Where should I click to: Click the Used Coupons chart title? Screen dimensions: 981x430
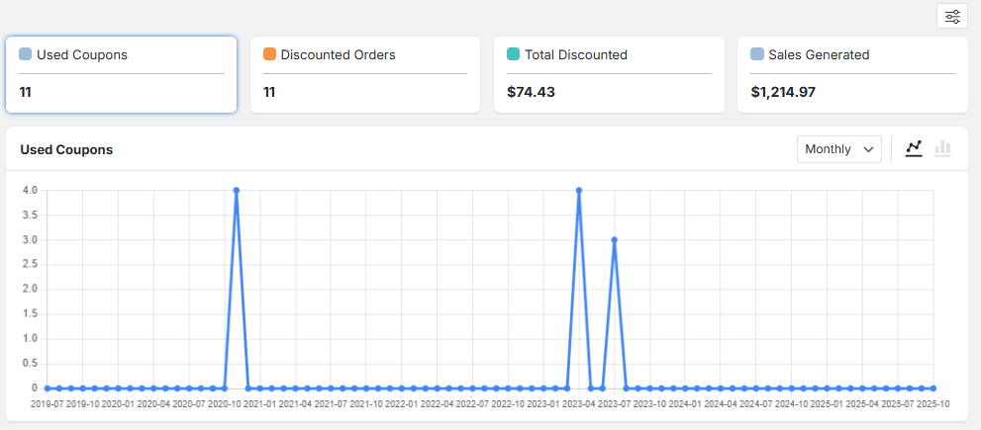tap(66, 149)
